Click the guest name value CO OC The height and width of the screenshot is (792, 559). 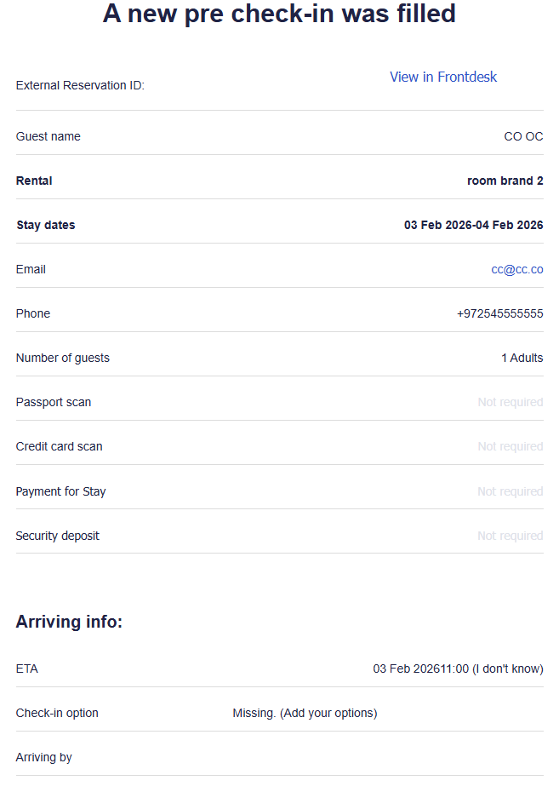click(523, 136)
